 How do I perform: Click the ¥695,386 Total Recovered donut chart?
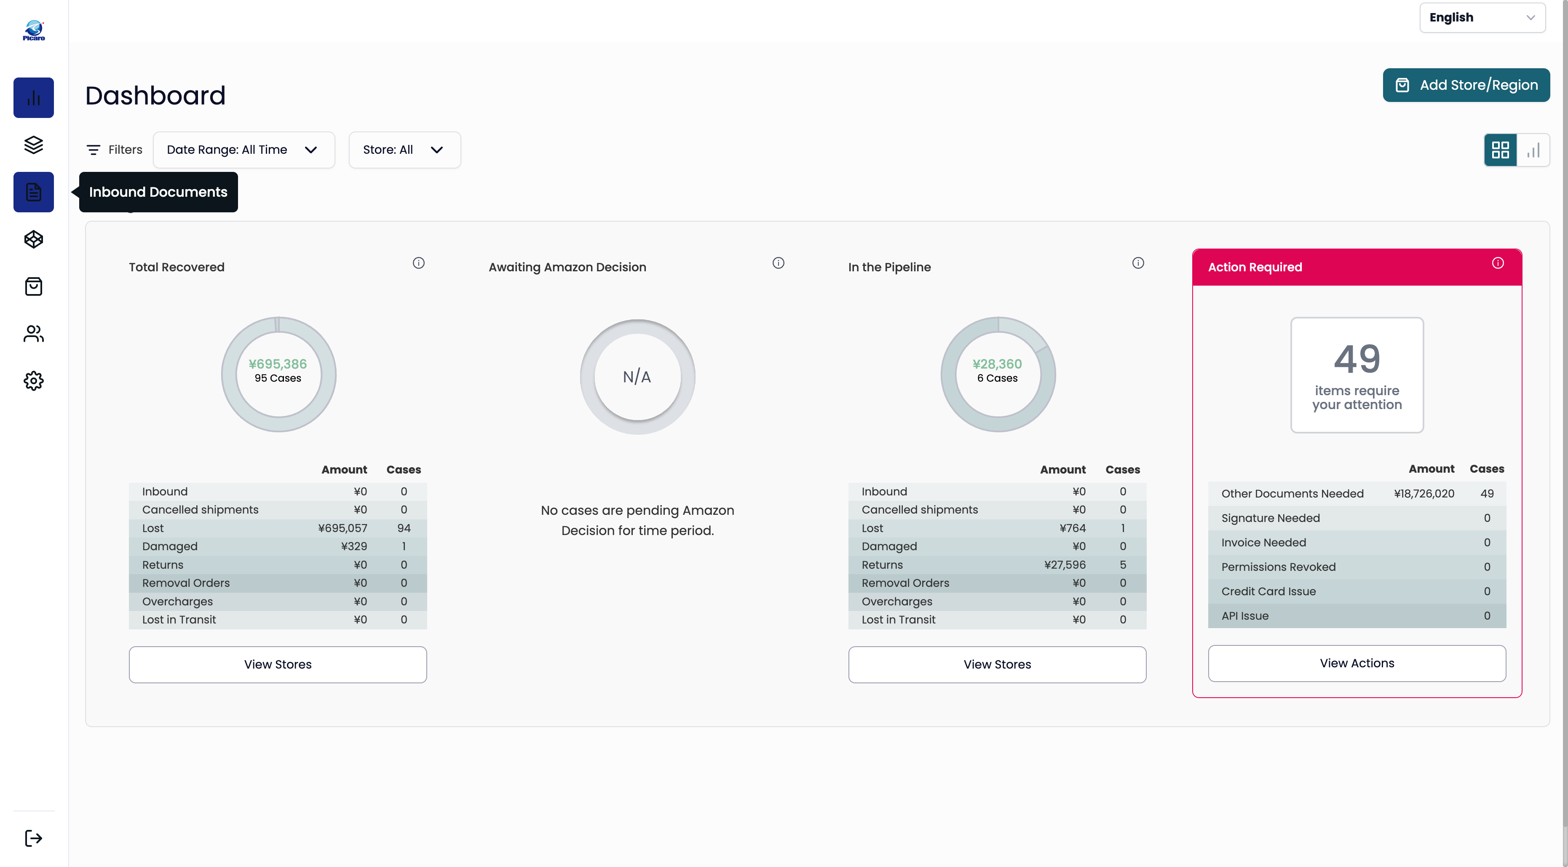tap(278, 375)
